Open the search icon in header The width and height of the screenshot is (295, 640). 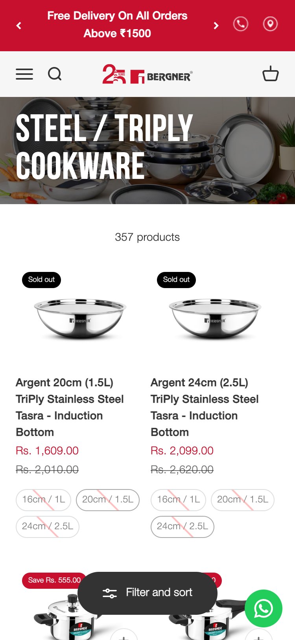(55, 74)
